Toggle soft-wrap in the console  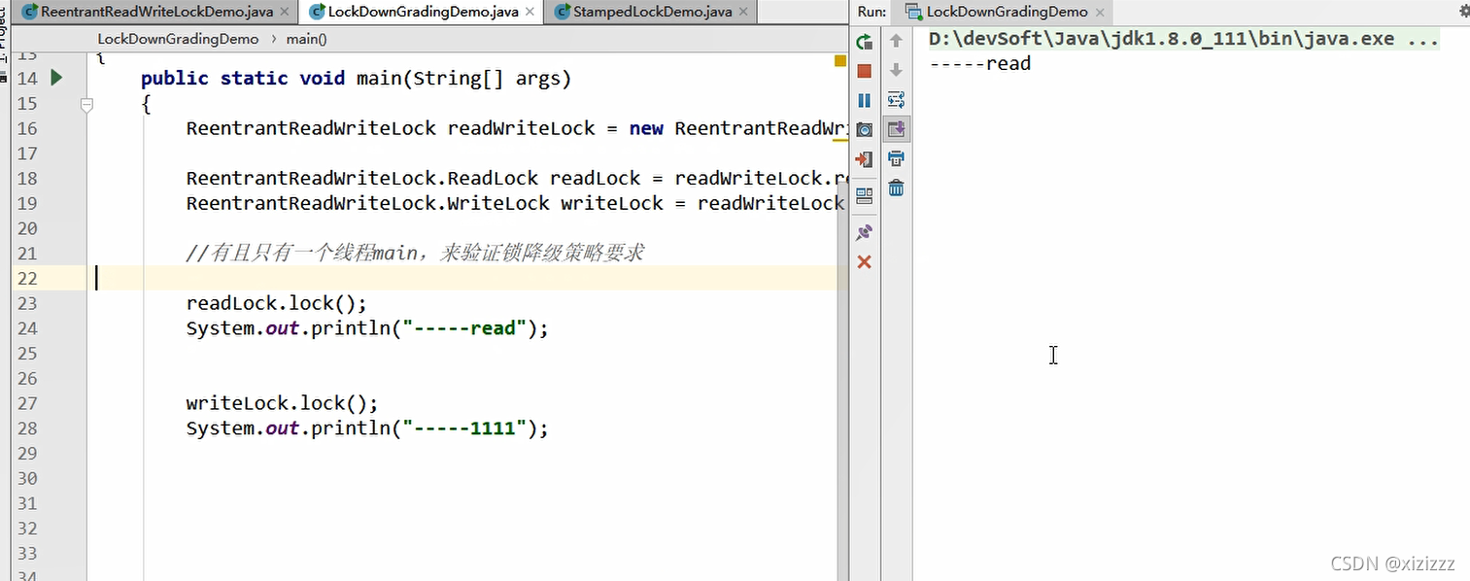[x=896, y=99]
